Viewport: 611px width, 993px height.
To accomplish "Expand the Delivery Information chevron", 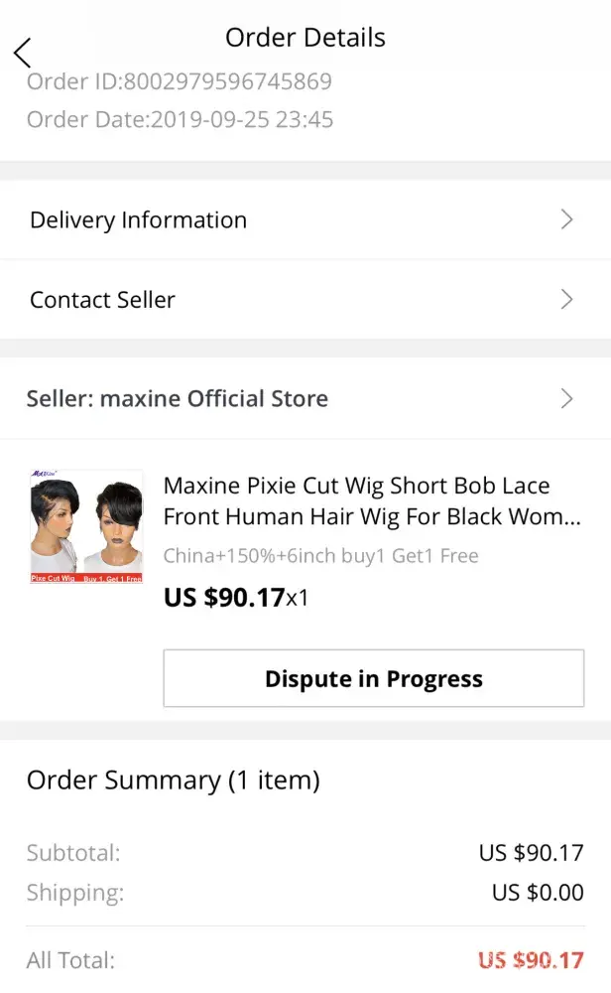I will coord(566,220).
